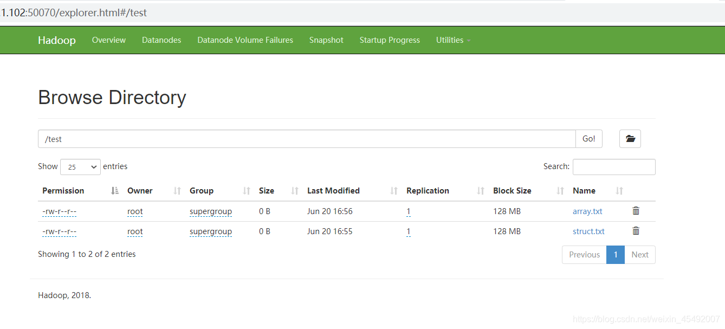
Task: Sort by Block Size column sort icon
Action: (560, 191)
